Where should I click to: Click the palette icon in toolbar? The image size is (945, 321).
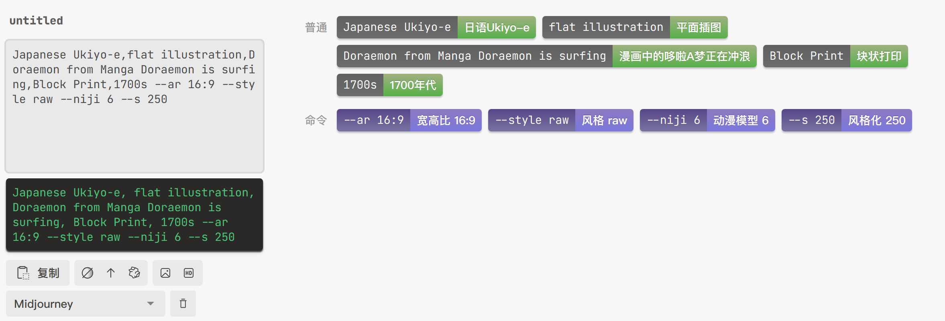(x=134, y=273)
